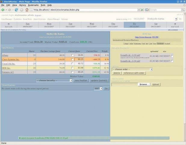Tick the IBM Inc. quote checkbox

pos(72,68)
